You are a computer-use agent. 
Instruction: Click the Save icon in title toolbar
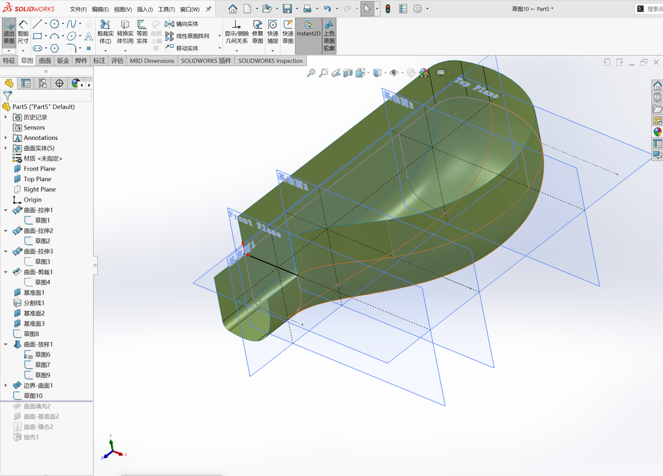click(287, 8)
